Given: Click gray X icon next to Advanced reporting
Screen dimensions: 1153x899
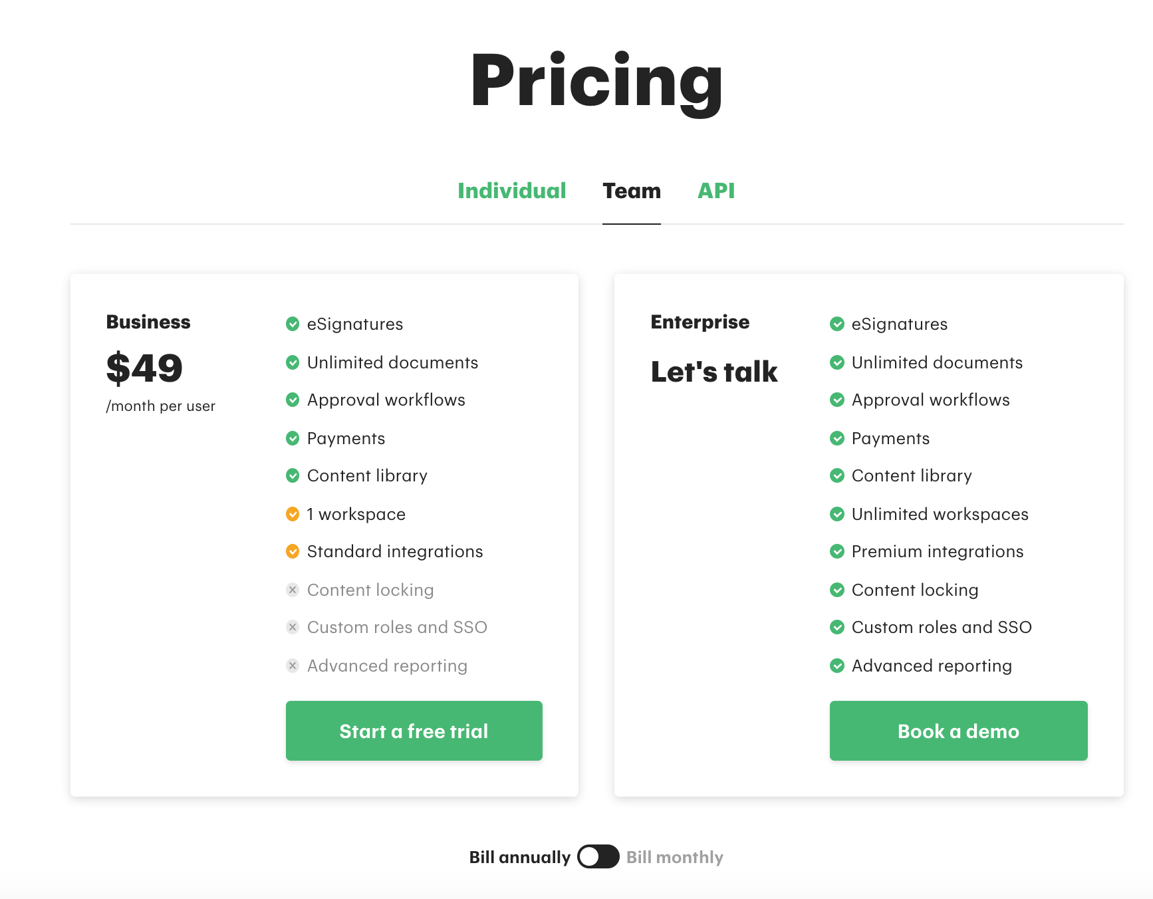Looking at the screenshot, I should [293, 666].
